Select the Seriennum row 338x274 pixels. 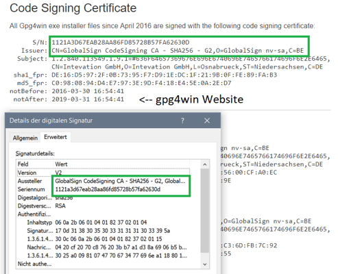point(104,189)
